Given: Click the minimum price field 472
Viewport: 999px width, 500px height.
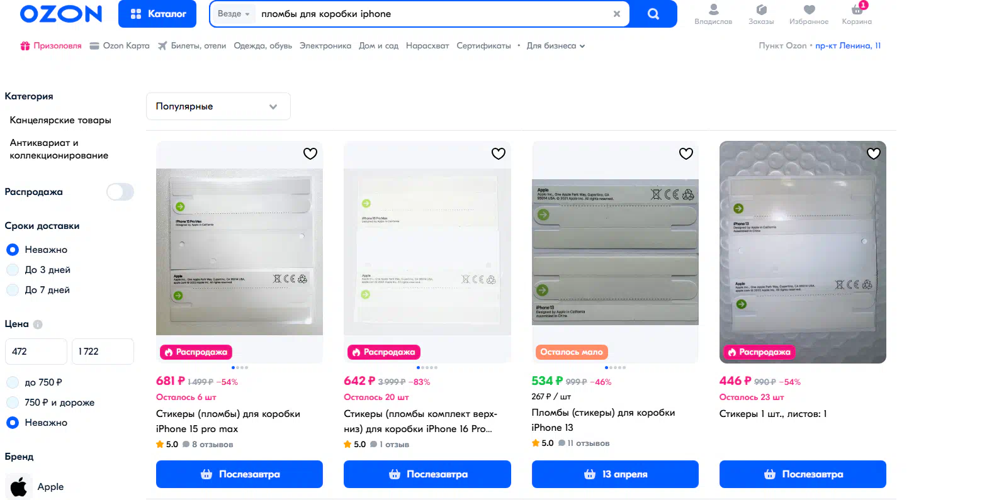Looking at the screenshot, I should coord(36,352).
